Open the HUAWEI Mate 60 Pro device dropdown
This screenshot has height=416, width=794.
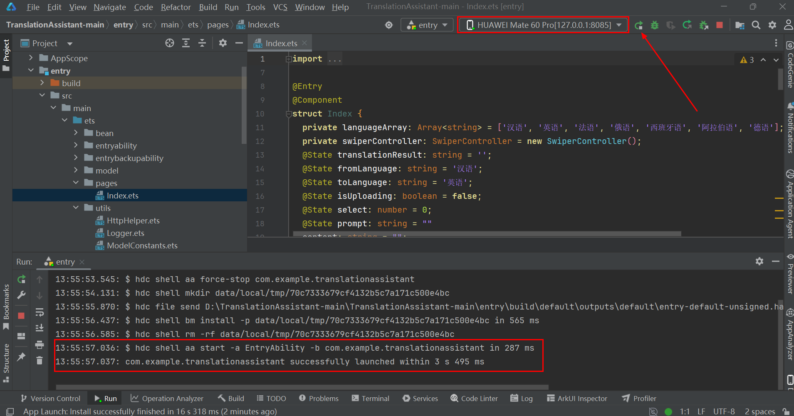pyautogui.click(x=544, y=25)
